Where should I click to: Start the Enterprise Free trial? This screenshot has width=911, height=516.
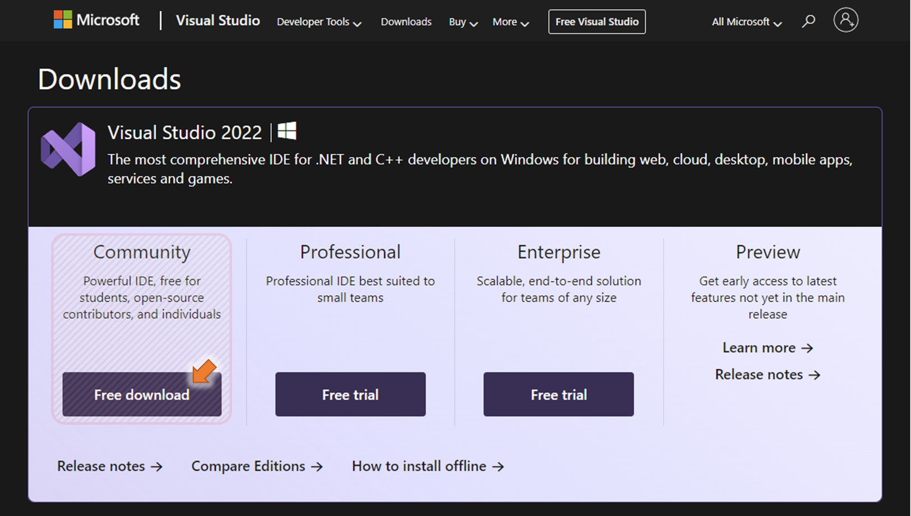(558, 394)
